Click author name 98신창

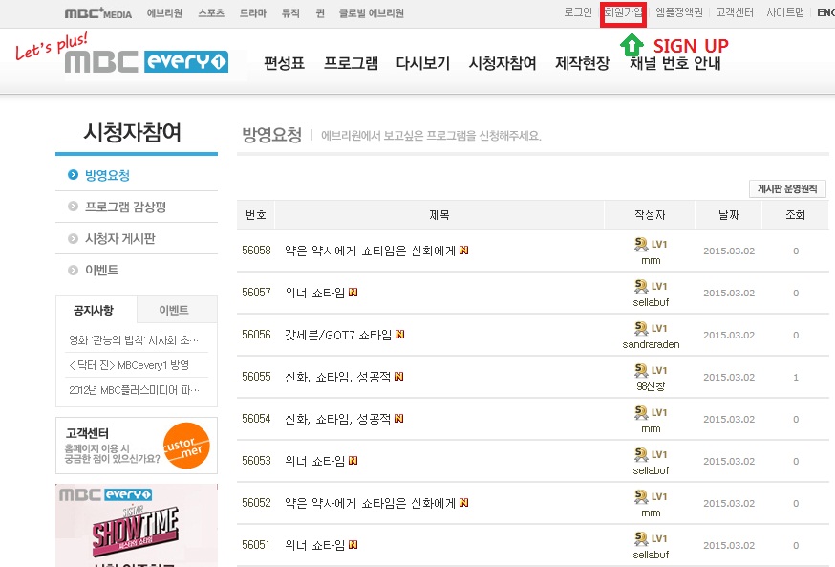(x=651, y=386)
